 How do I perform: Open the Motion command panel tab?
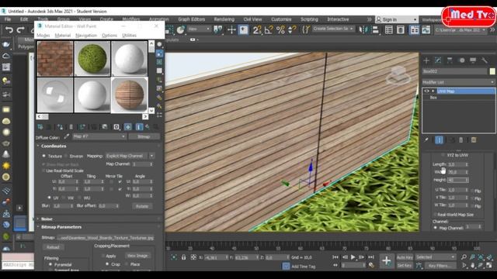(x=461, y=60)
